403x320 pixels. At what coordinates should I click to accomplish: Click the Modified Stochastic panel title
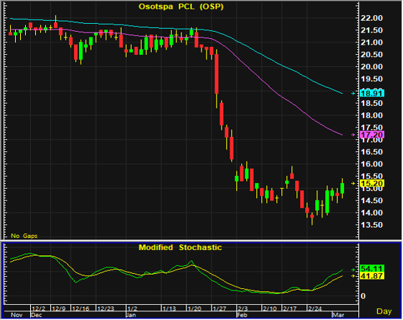tap(180, 247)
